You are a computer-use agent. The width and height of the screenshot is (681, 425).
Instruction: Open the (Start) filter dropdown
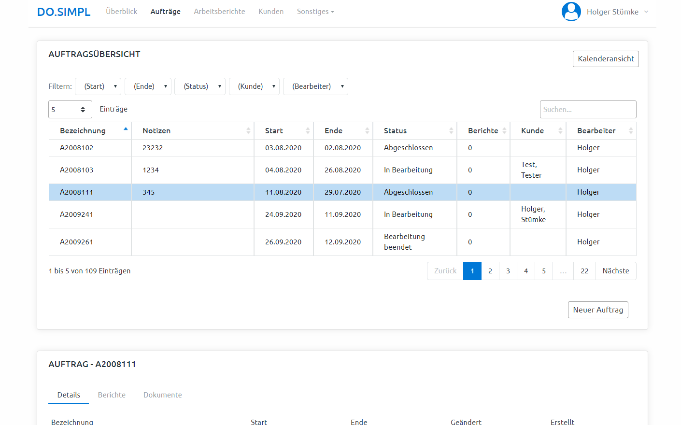(98, 86)
